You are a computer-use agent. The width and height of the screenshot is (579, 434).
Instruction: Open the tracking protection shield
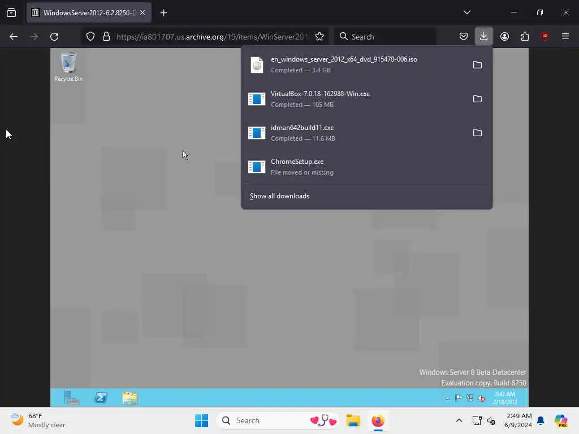point(90,37)
